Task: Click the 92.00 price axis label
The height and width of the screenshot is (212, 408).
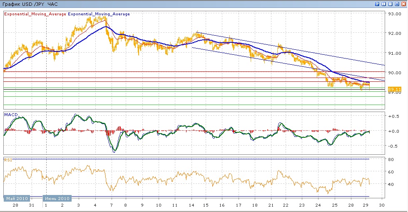Action: click(x=394, y=34)
